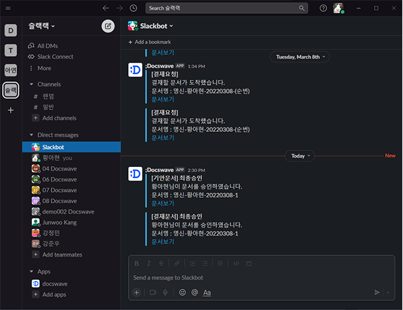Open schedule send dropdown arrow

click(x=388, y=292)
